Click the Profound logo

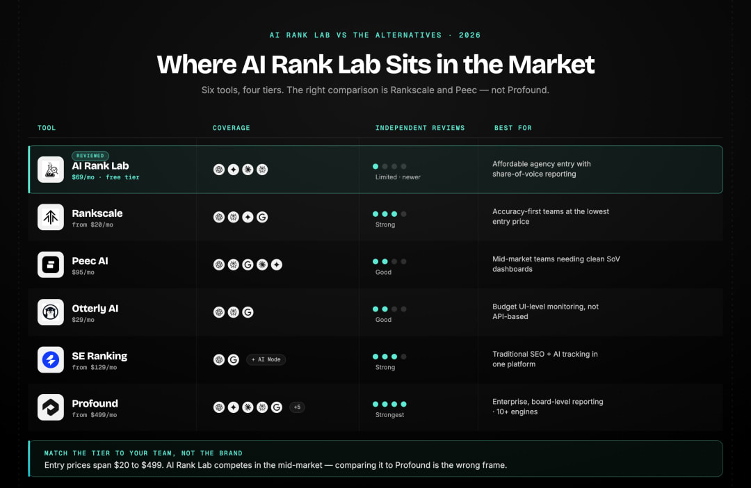51,407
